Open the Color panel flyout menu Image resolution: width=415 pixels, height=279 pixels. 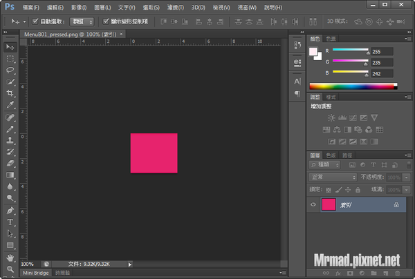[407, 39]
